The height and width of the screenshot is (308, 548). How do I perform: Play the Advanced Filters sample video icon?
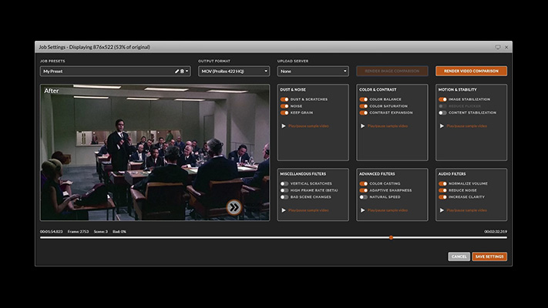363,210
